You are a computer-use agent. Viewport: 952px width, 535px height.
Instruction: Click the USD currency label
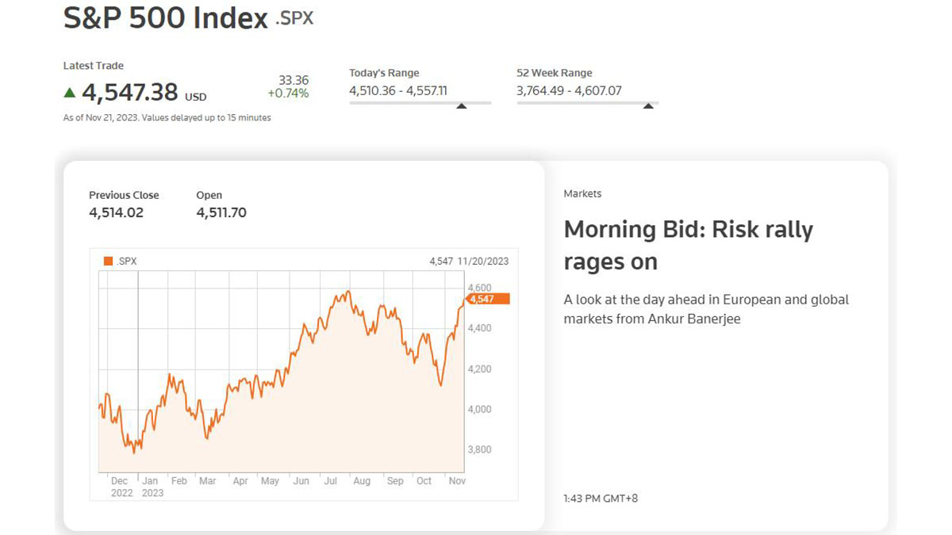point(195,97)
